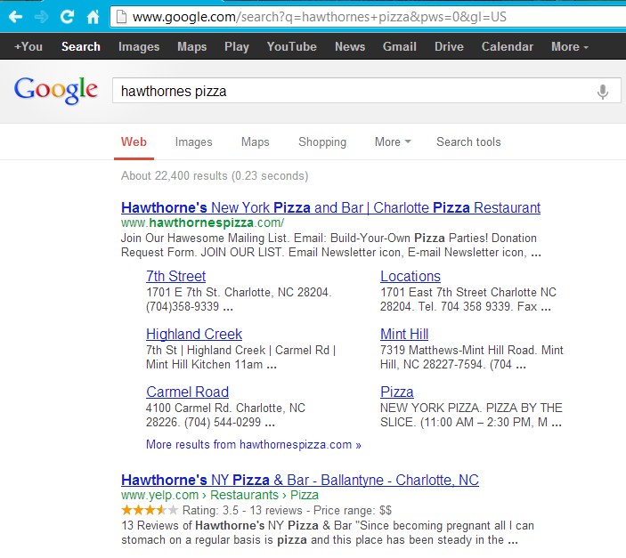Open the 7th Street sitelink
The width and height of the screenshot is (626, 558).
click(x=175, y=276)
